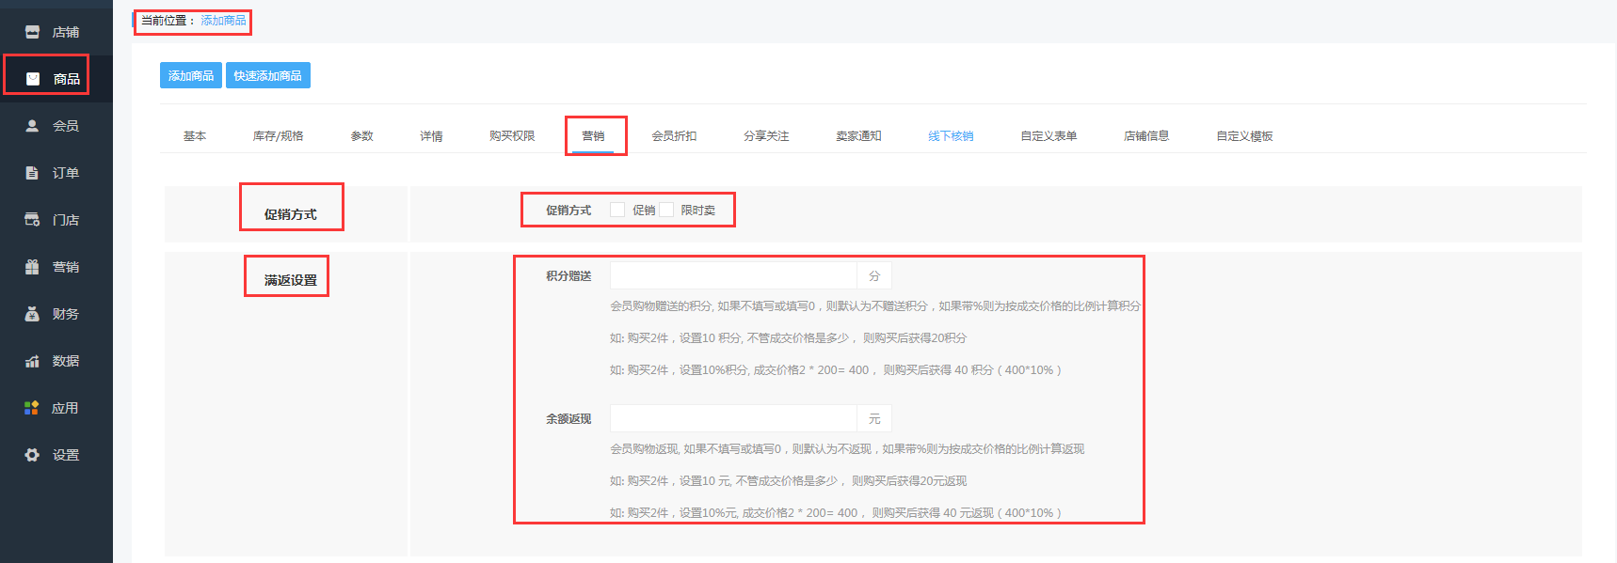
Task: Select the 营销 tab in product form
Action: pyautogui.click(x=593, y=136)
